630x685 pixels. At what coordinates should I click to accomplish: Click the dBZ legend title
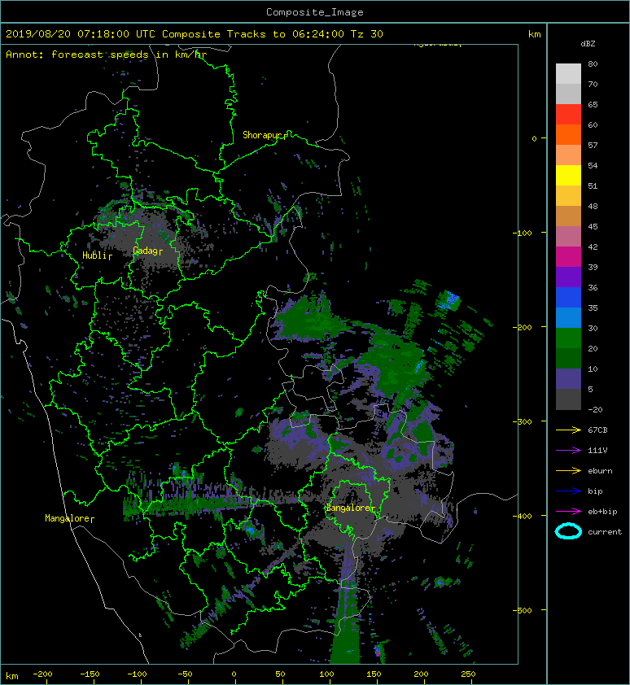click(x=588, y=44)
